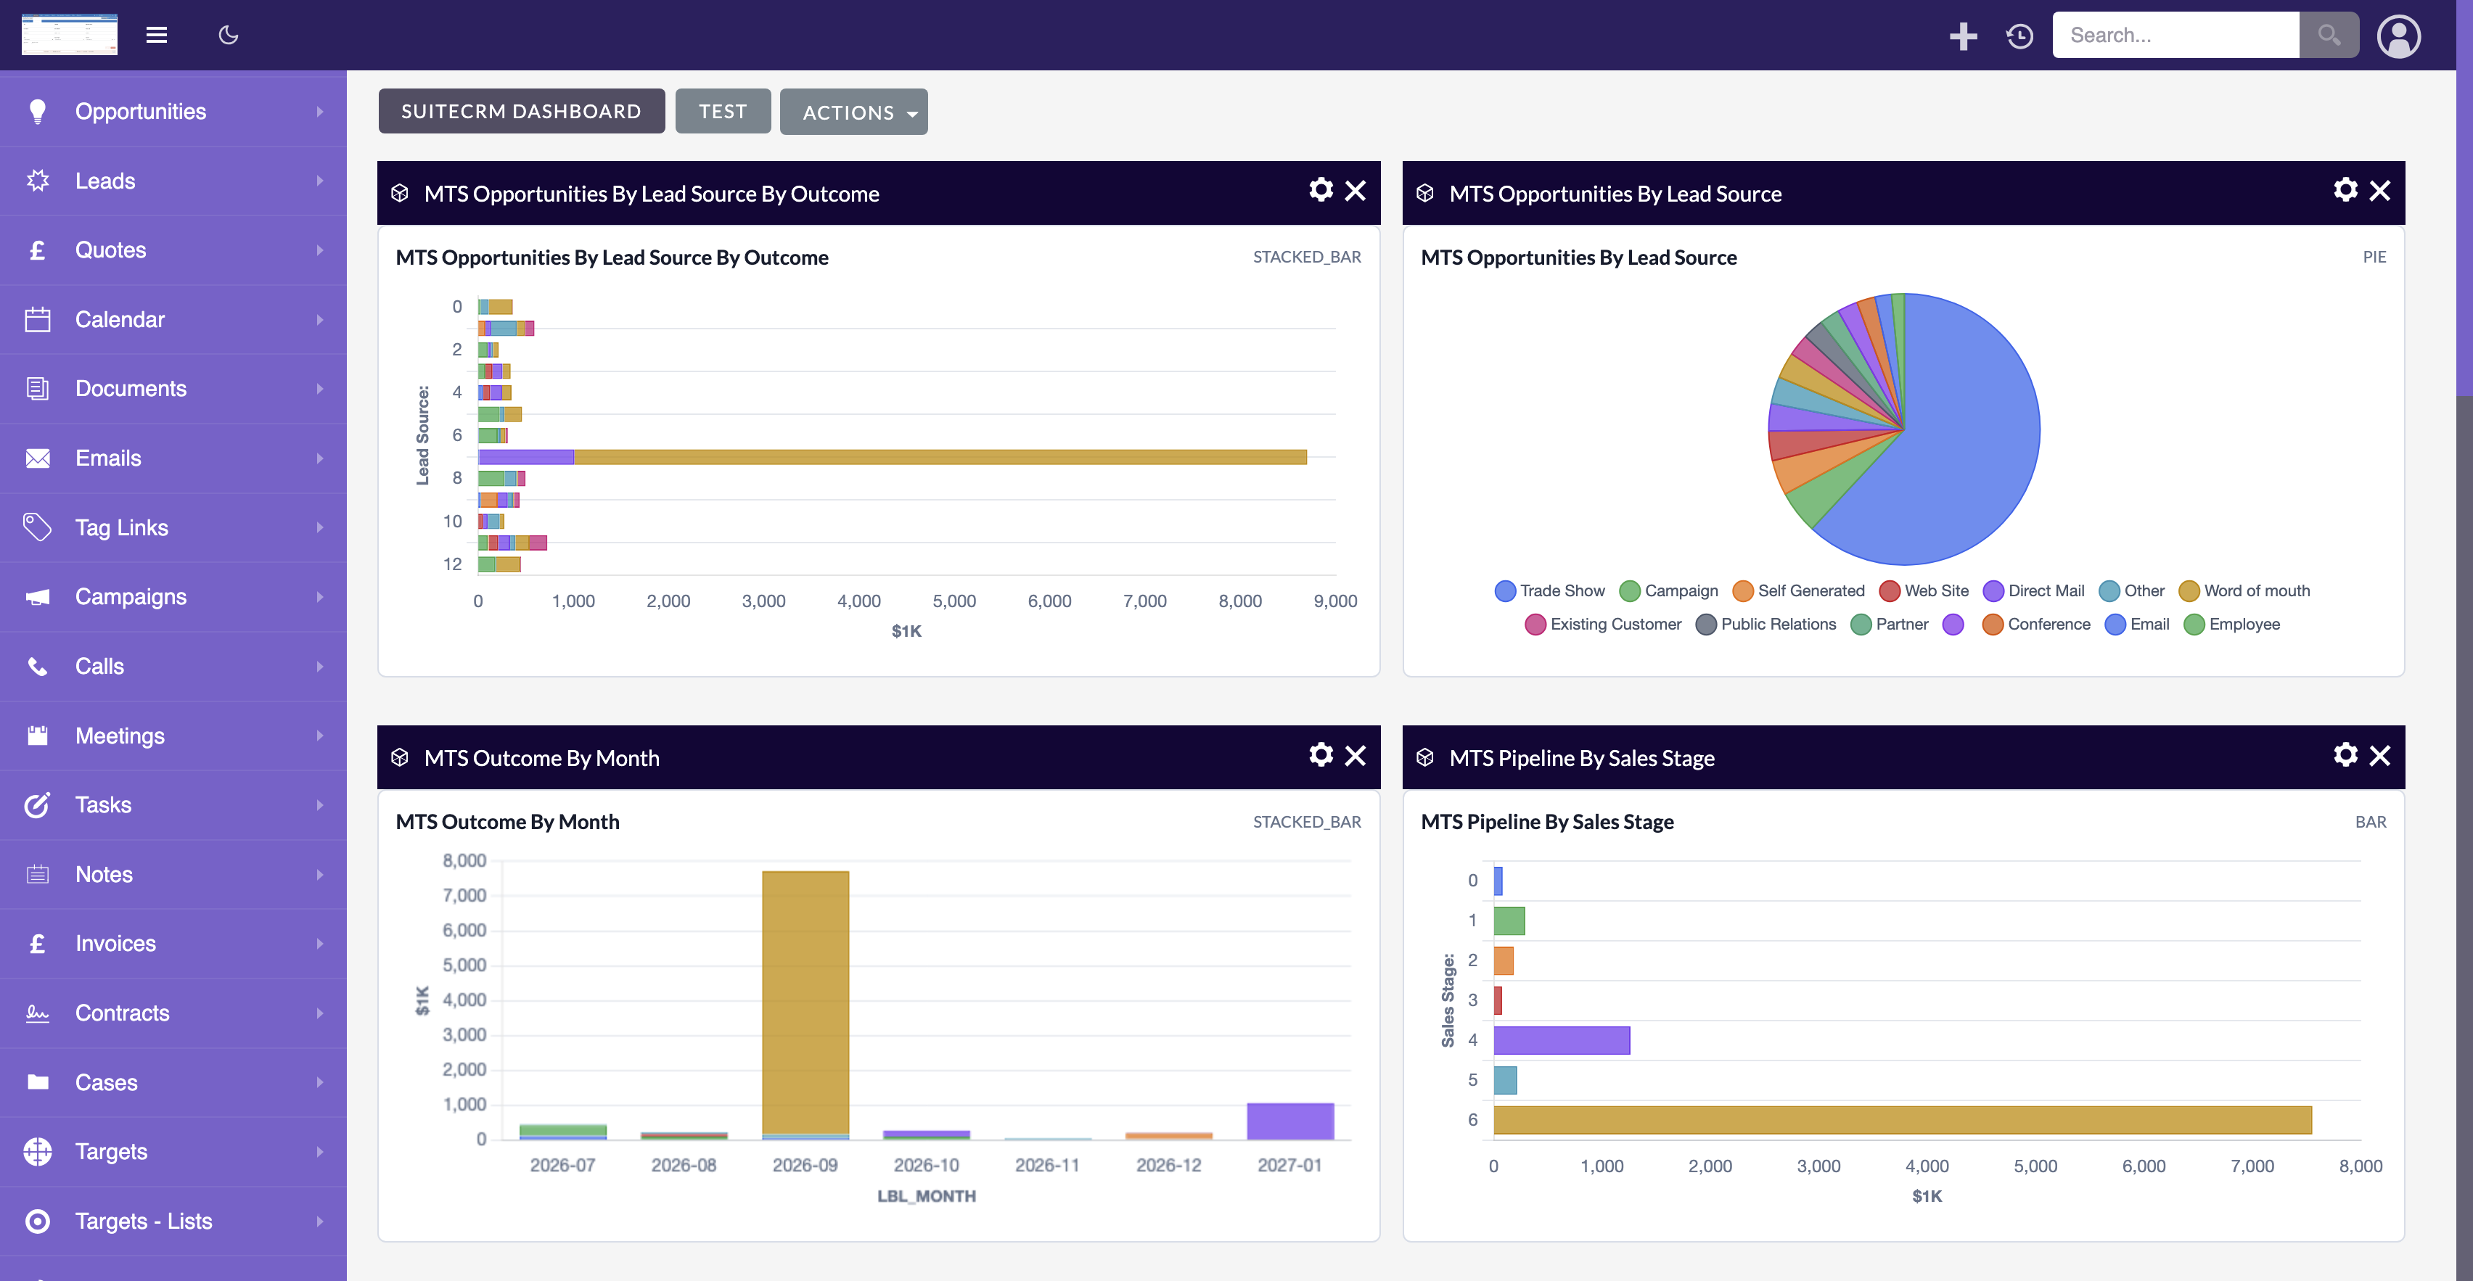The height and width of the screenshot is (1281, 2473).
Task: Open the user profile avatar menu
Action: click(2398, 36)
